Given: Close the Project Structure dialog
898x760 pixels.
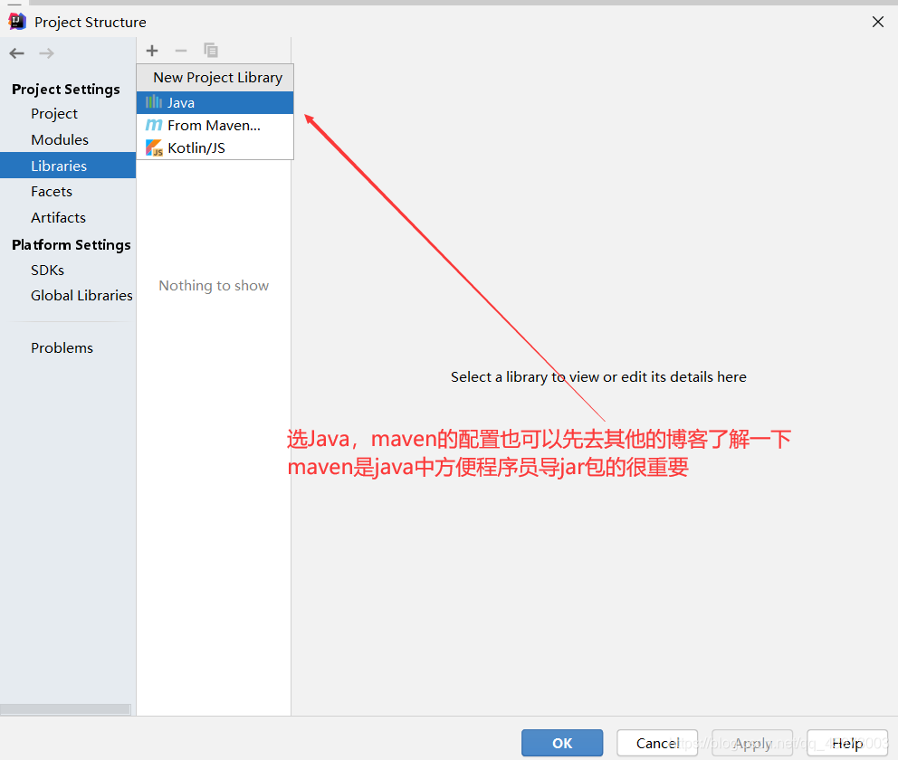Looking at the screenshot, I should pyautogui.click(x=877, y=22).
